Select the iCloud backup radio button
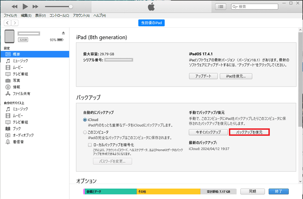 pos(85,120)
